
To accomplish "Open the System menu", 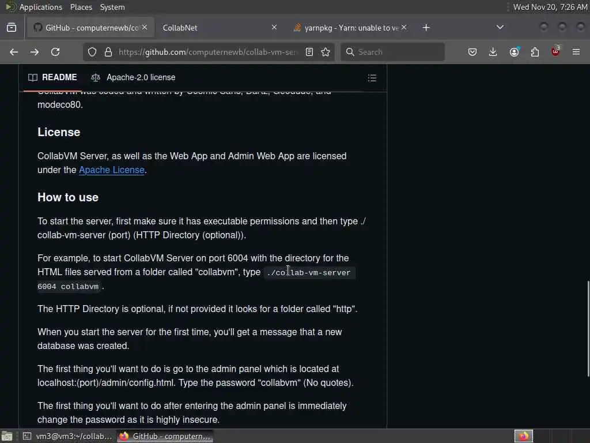I will coord(112,7).
